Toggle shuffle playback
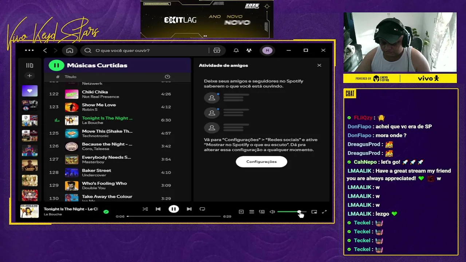Image resolution: width=466 pixels, height=262 pixels. [x=145, y=209]
